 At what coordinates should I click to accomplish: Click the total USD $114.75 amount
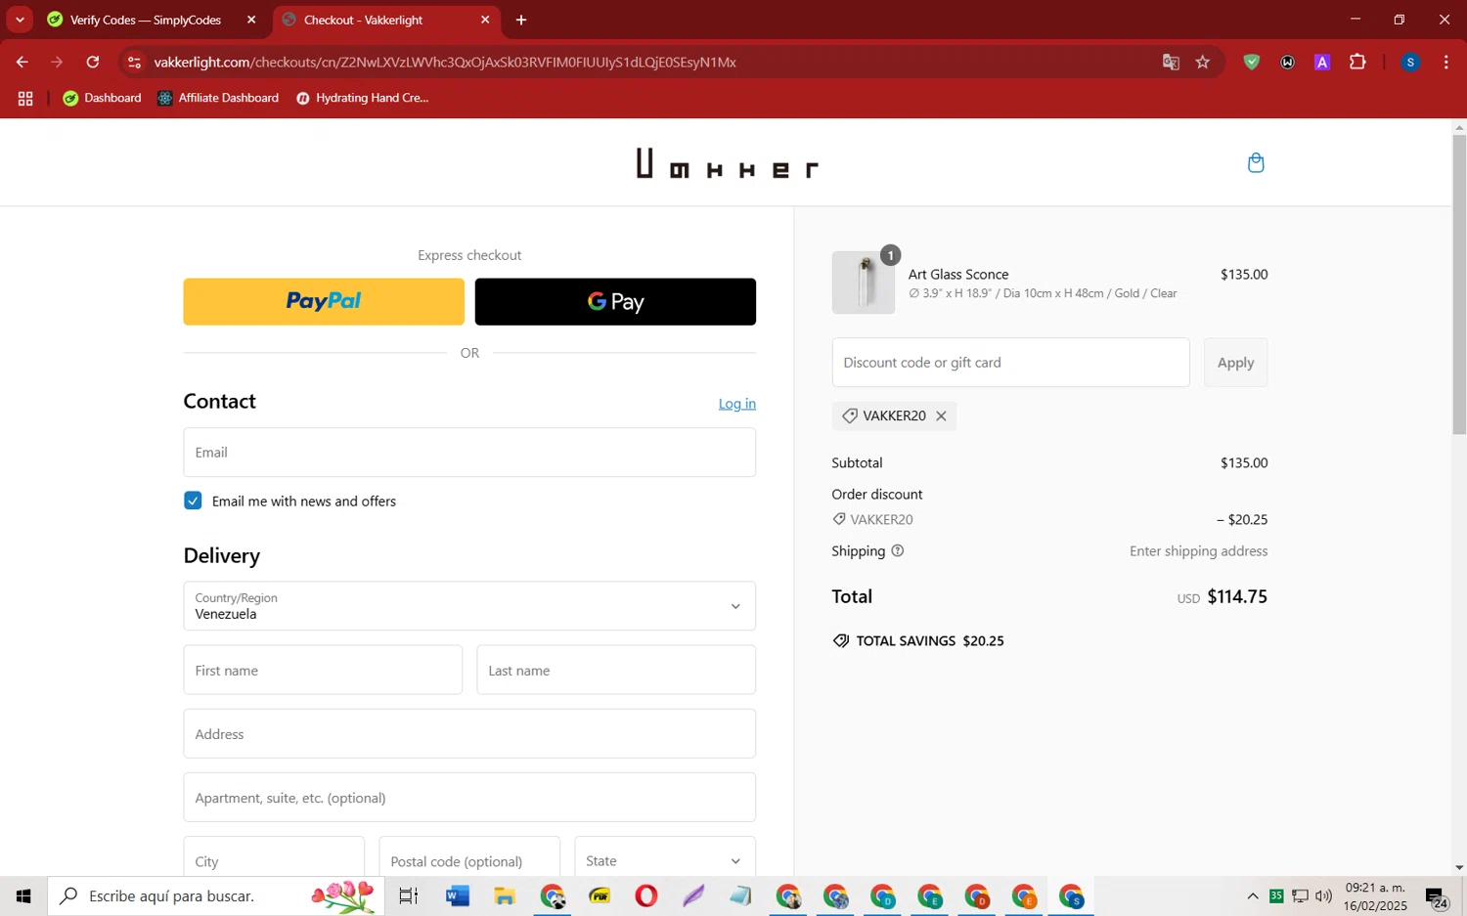pos(1222,596)
